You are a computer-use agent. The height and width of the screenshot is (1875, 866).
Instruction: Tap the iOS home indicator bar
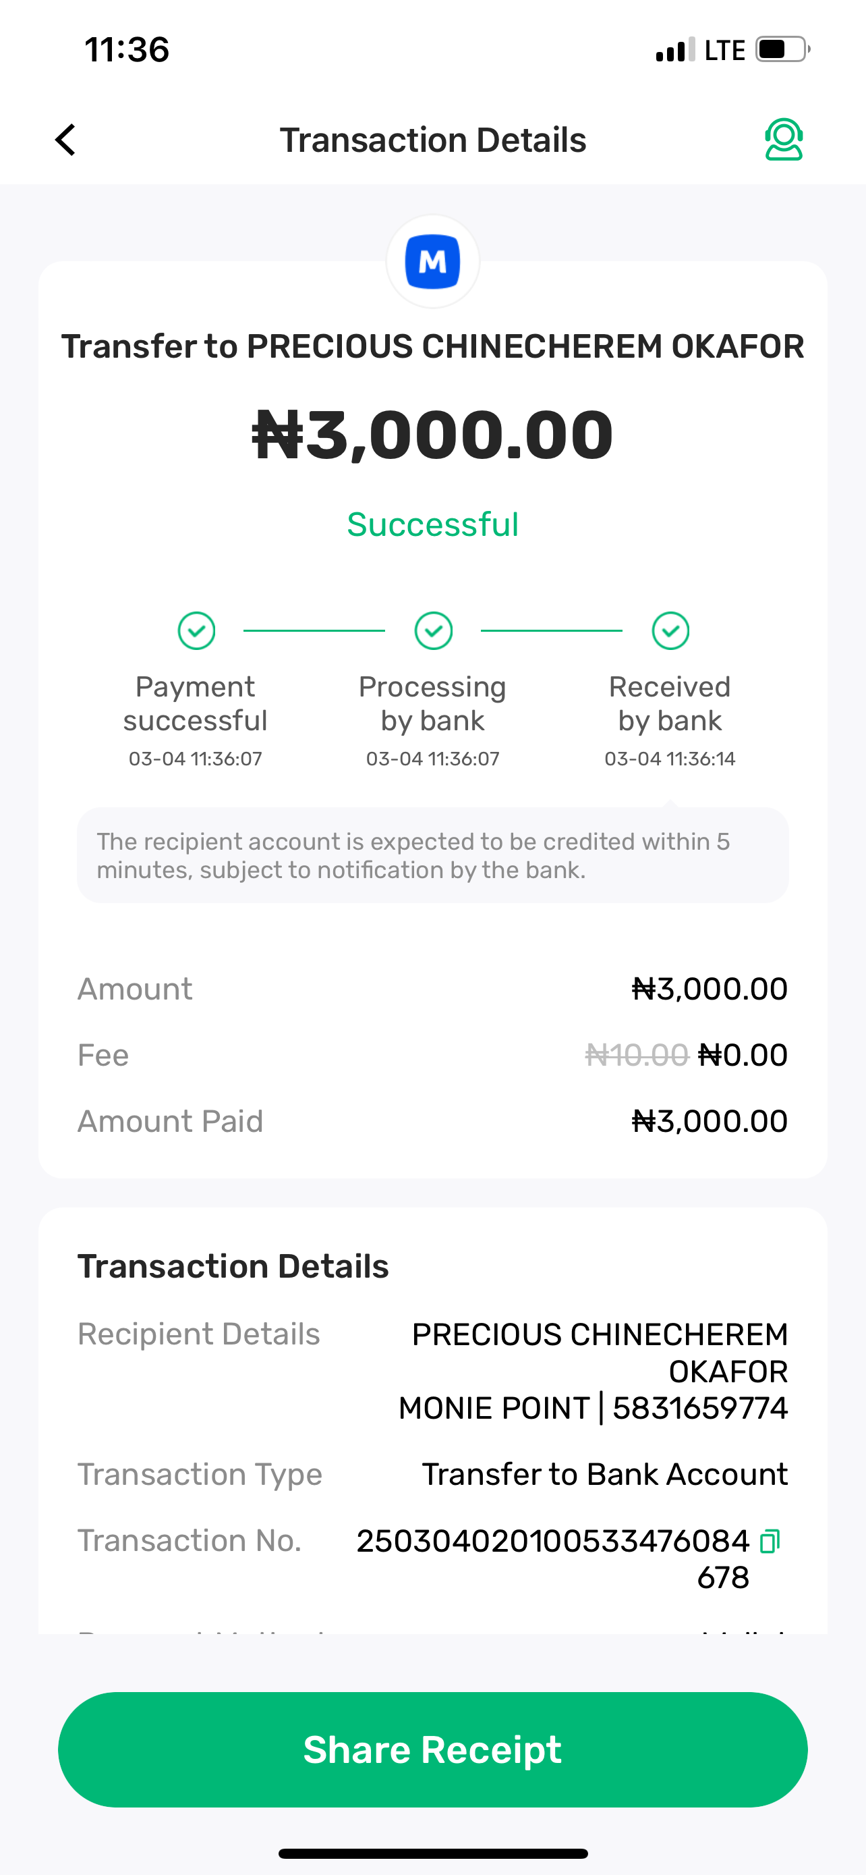(x=432, y=1853)
